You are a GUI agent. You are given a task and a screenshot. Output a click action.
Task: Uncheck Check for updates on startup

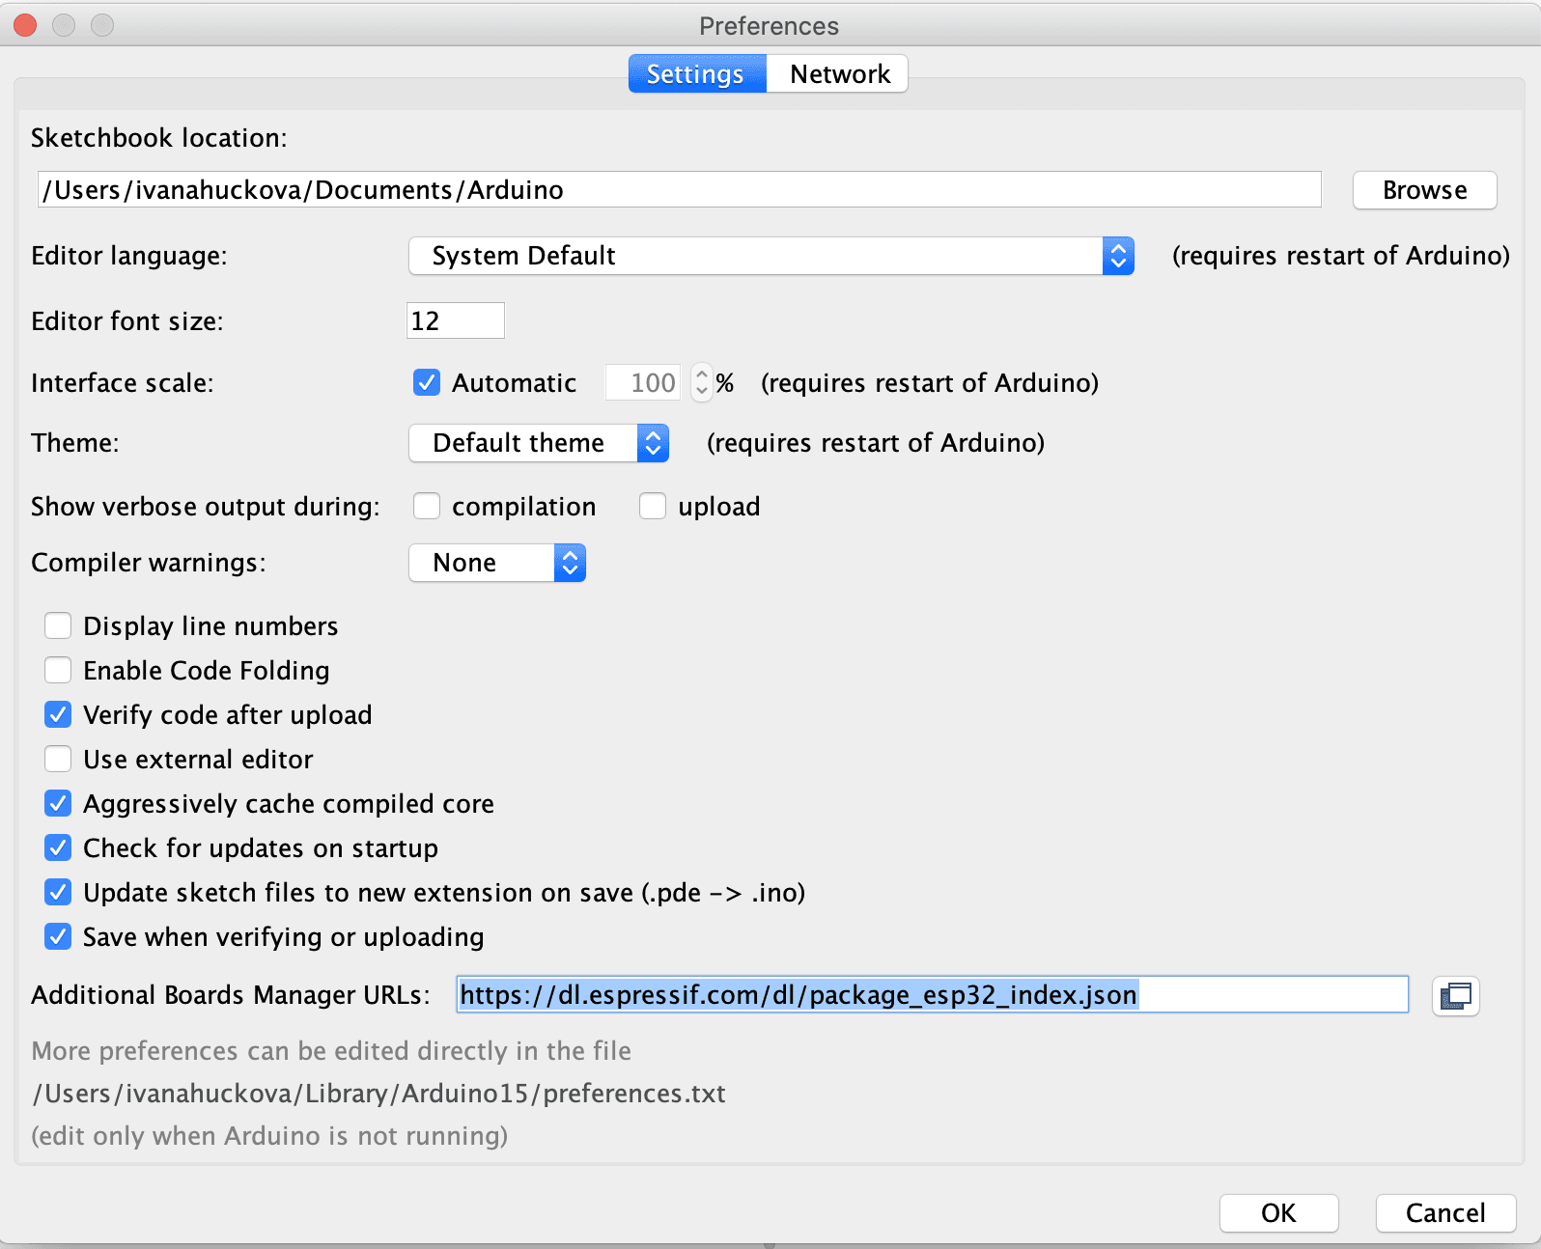coord(58,848)
